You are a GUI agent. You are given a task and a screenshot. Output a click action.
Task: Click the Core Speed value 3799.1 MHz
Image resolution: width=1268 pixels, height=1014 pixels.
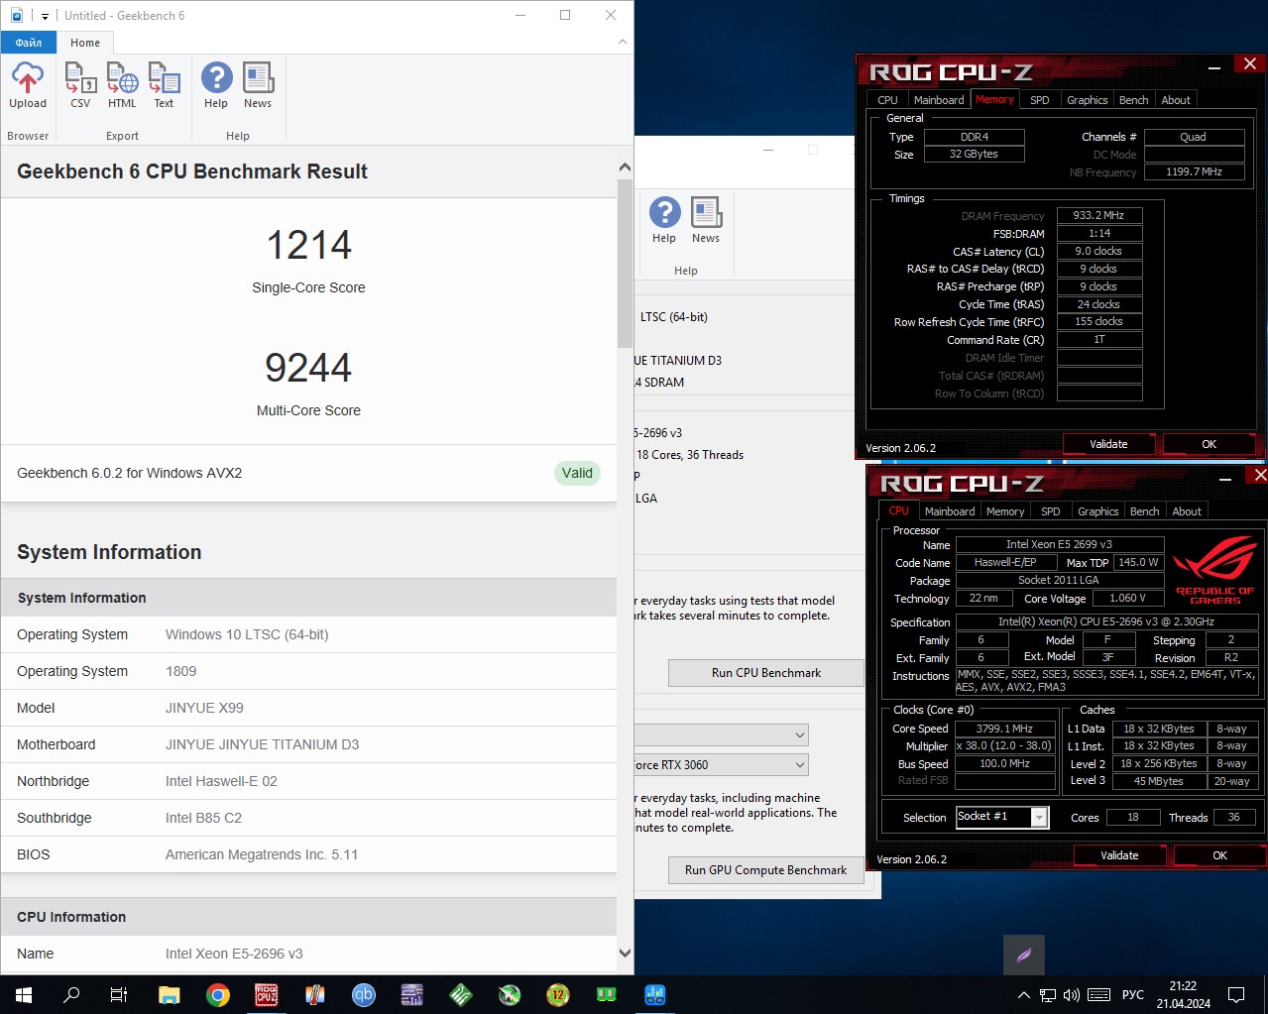(x=1004, y=729)
